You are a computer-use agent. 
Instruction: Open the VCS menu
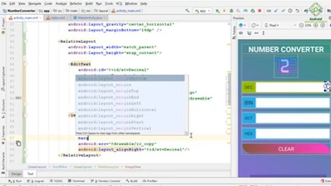pos(119,4)
